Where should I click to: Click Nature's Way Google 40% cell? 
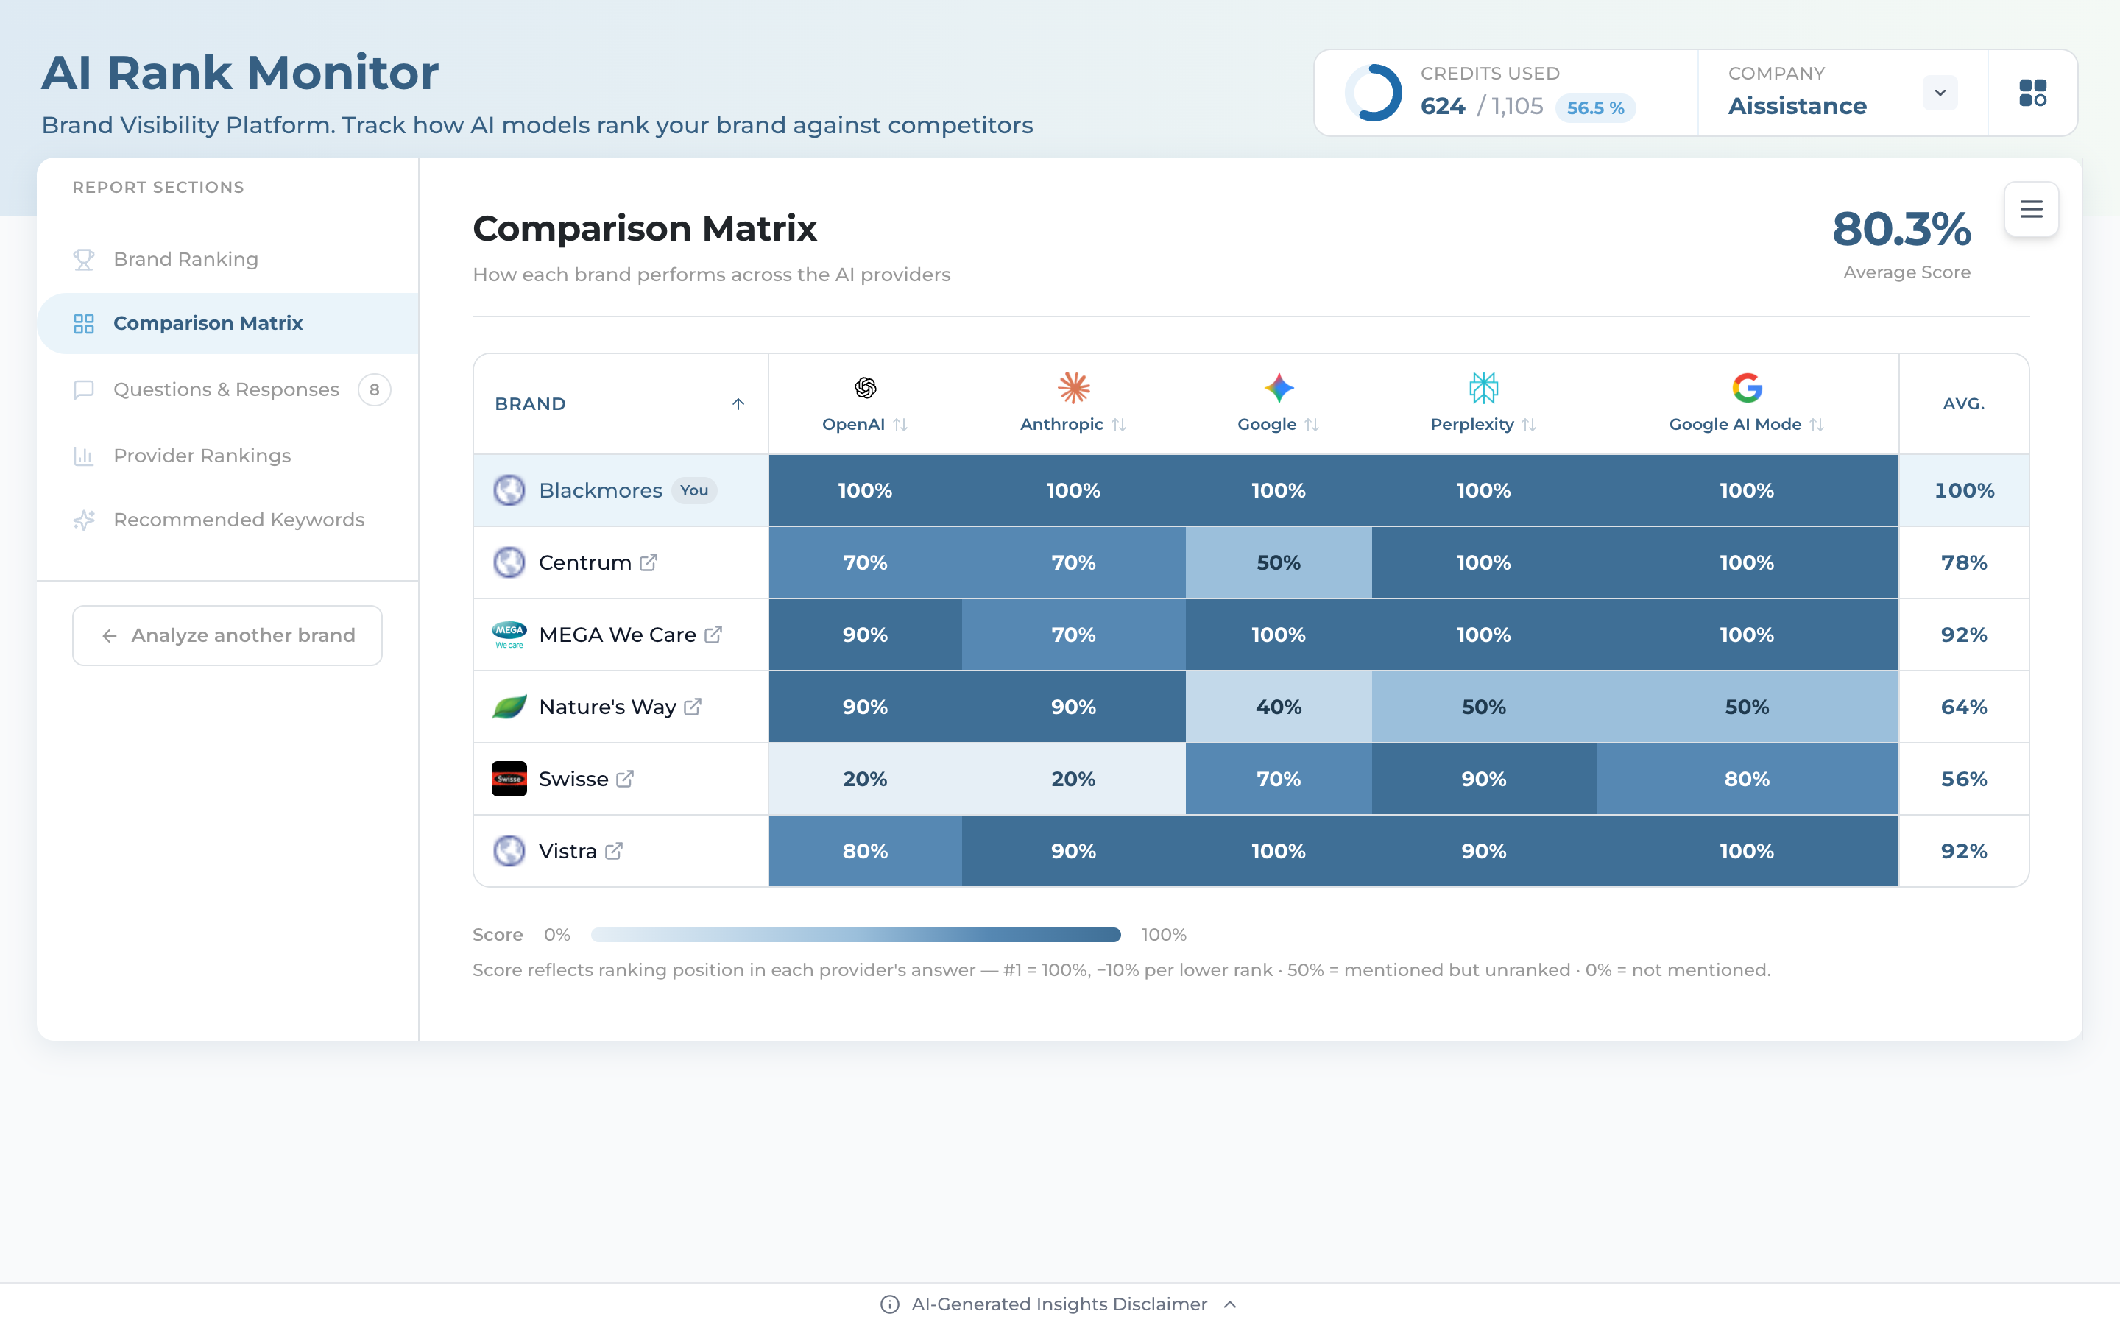(1278, 707)
